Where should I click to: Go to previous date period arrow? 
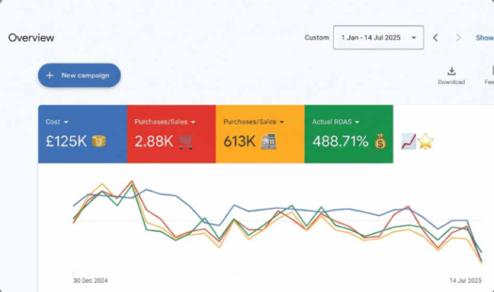point(435,38)
